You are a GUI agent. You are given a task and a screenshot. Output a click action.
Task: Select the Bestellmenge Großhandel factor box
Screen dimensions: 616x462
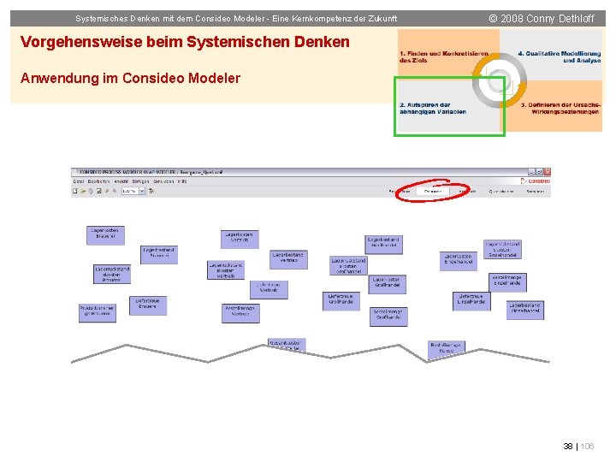[388, 317]
